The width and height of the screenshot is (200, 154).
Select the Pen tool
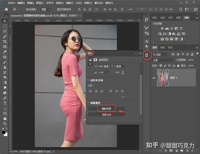[5, 98]
